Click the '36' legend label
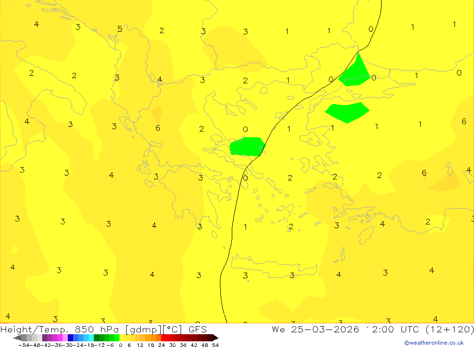 [x=183, y=345]
